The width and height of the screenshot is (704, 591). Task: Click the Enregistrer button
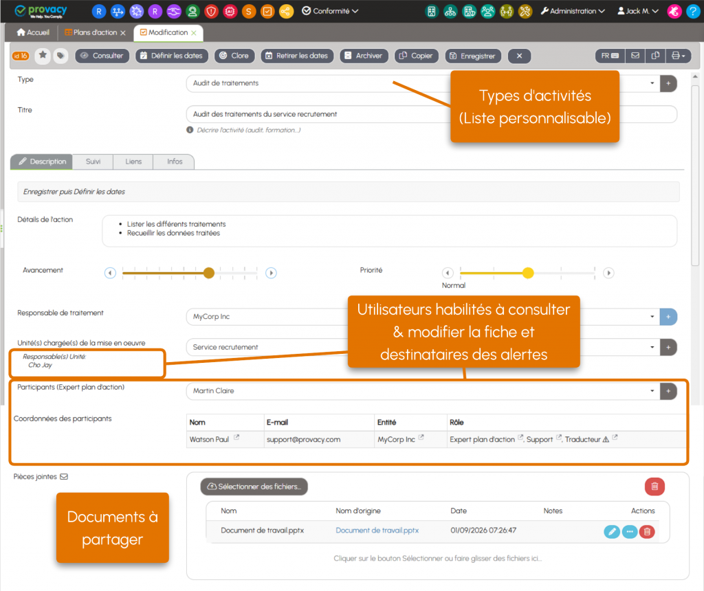(x=473, y=56)
